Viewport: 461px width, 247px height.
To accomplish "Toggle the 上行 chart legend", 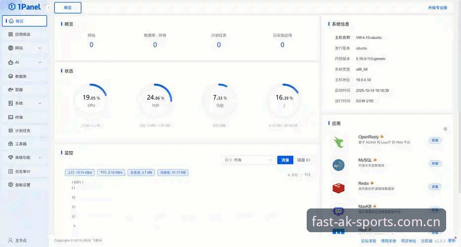I will pos(293,175).
